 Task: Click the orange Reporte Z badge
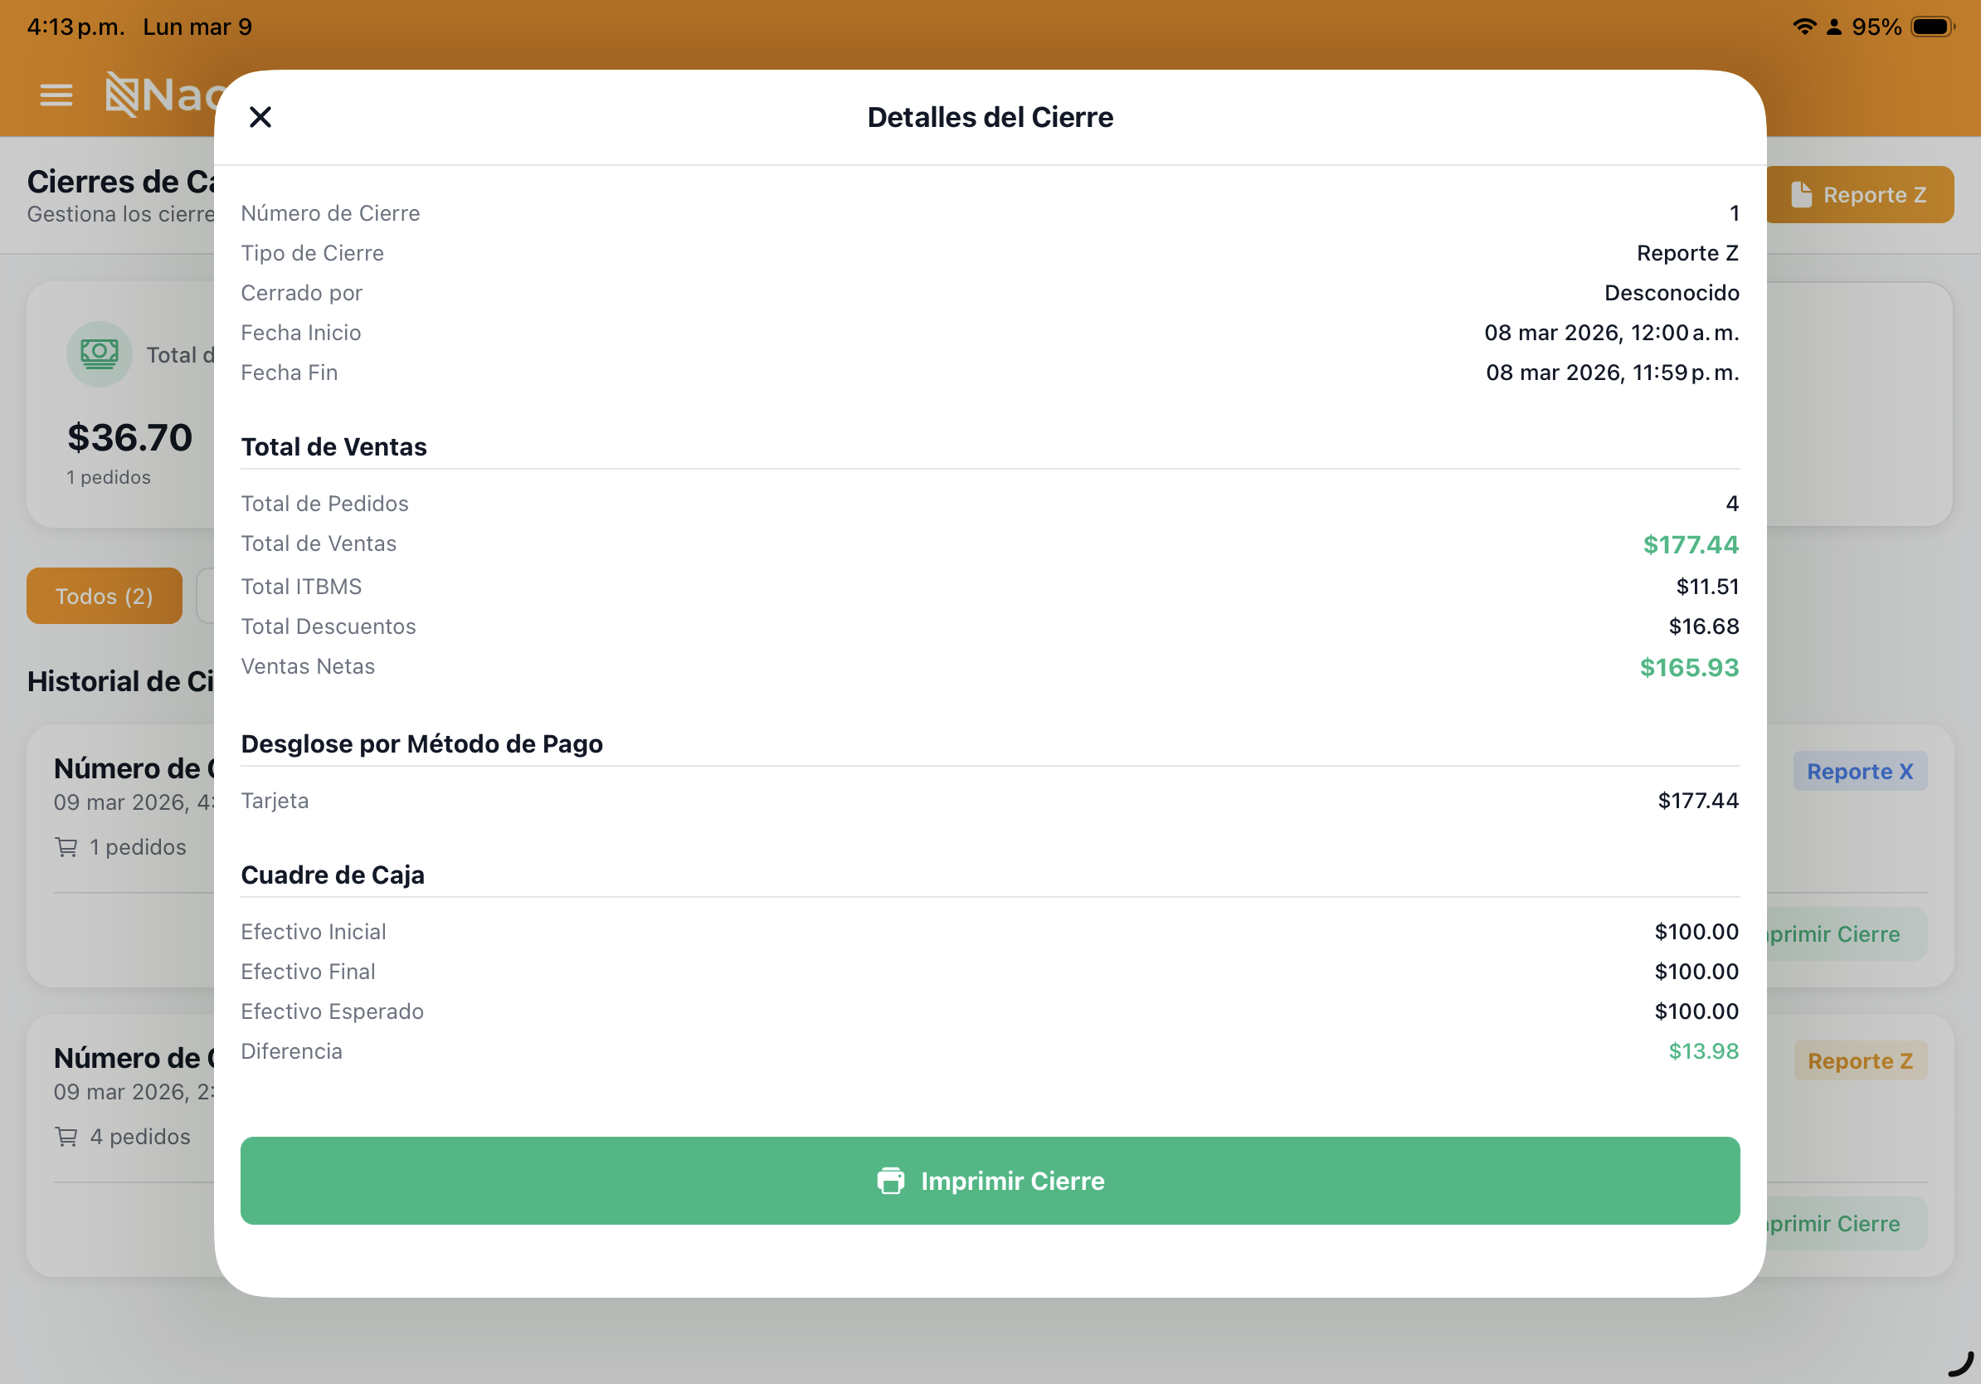coord(1859,1060)
